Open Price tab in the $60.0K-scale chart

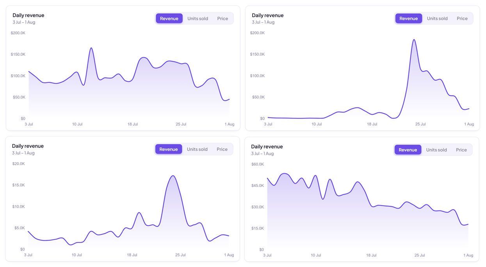click(x=461, y=150)
